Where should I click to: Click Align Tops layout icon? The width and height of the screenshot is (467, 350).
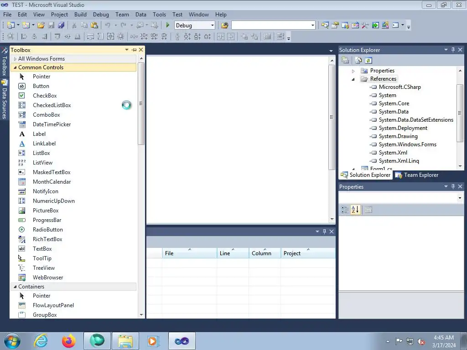[57, 36]
